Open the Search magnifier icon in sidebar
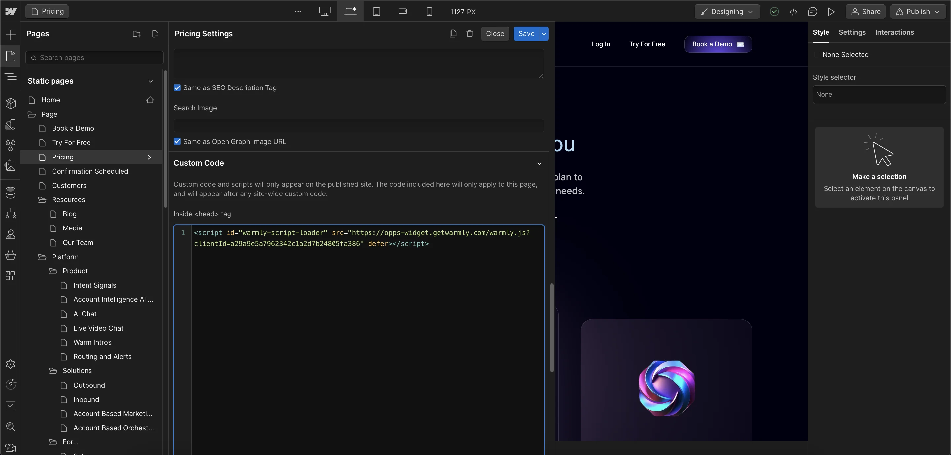 (11, 427)
